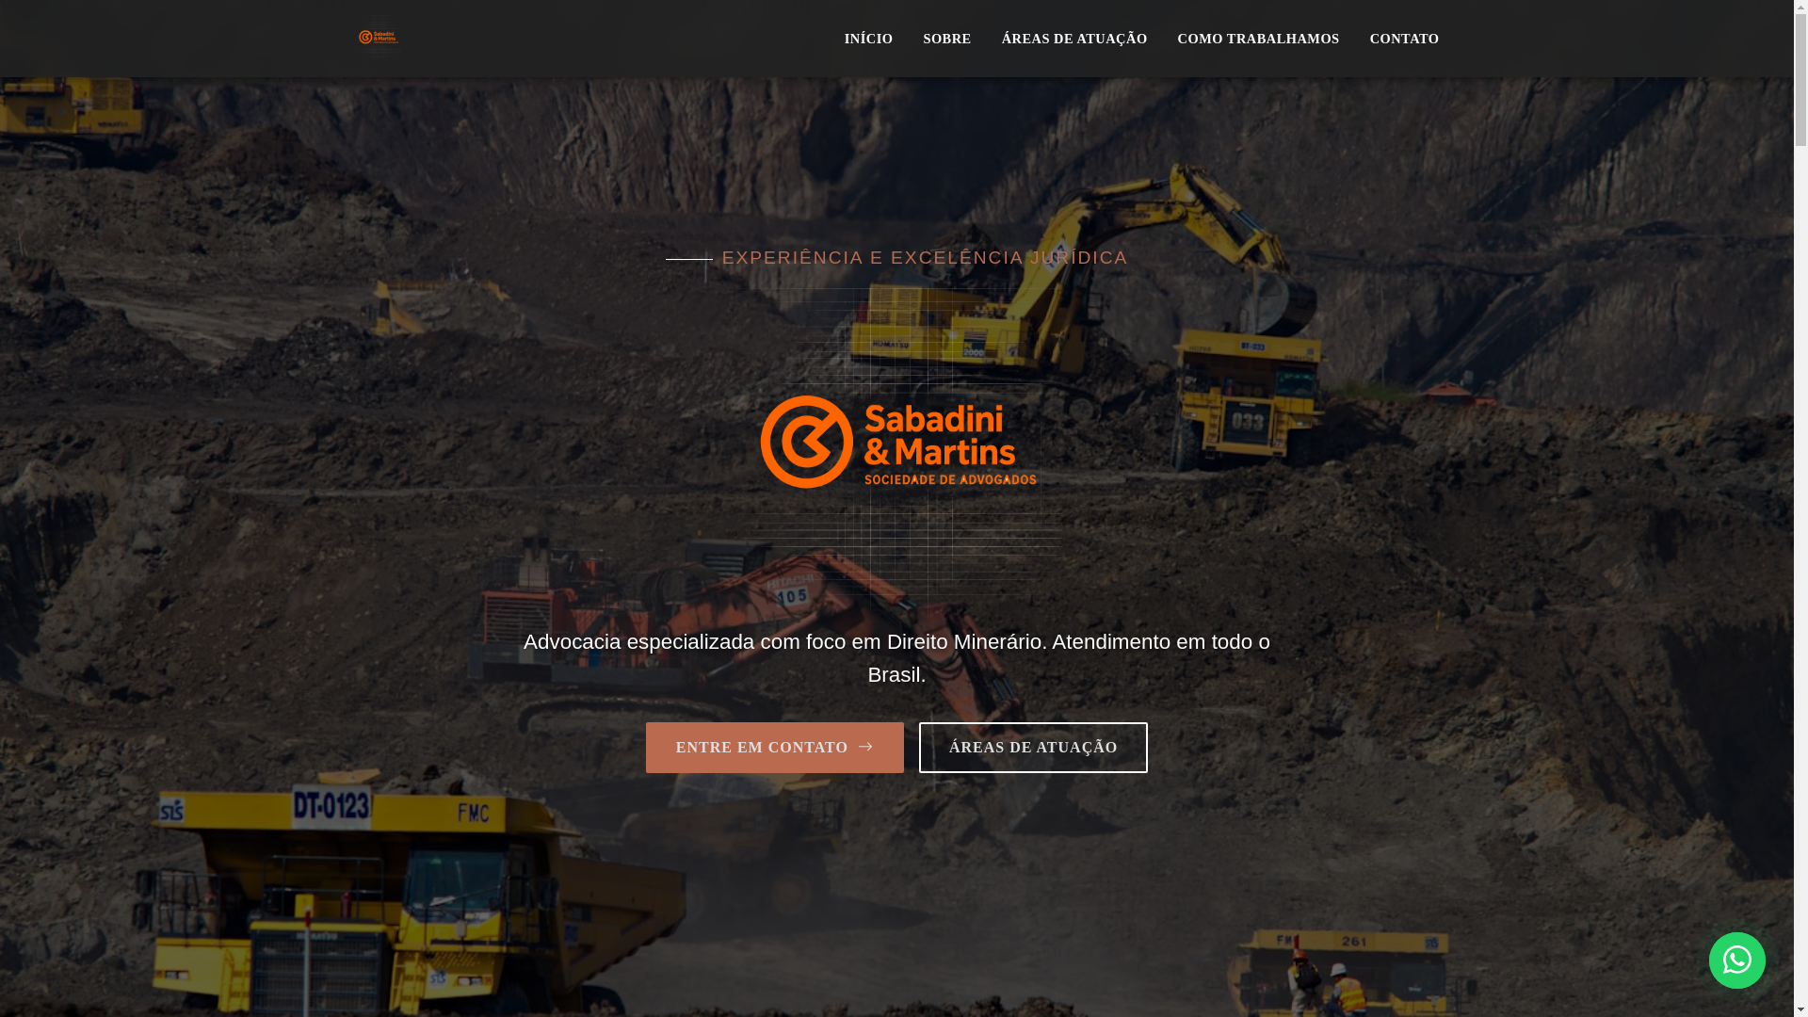This screenshot has height=1017, width=1808.
Task: Click the small Sabadini & Martins header logo
Action: 379,38
